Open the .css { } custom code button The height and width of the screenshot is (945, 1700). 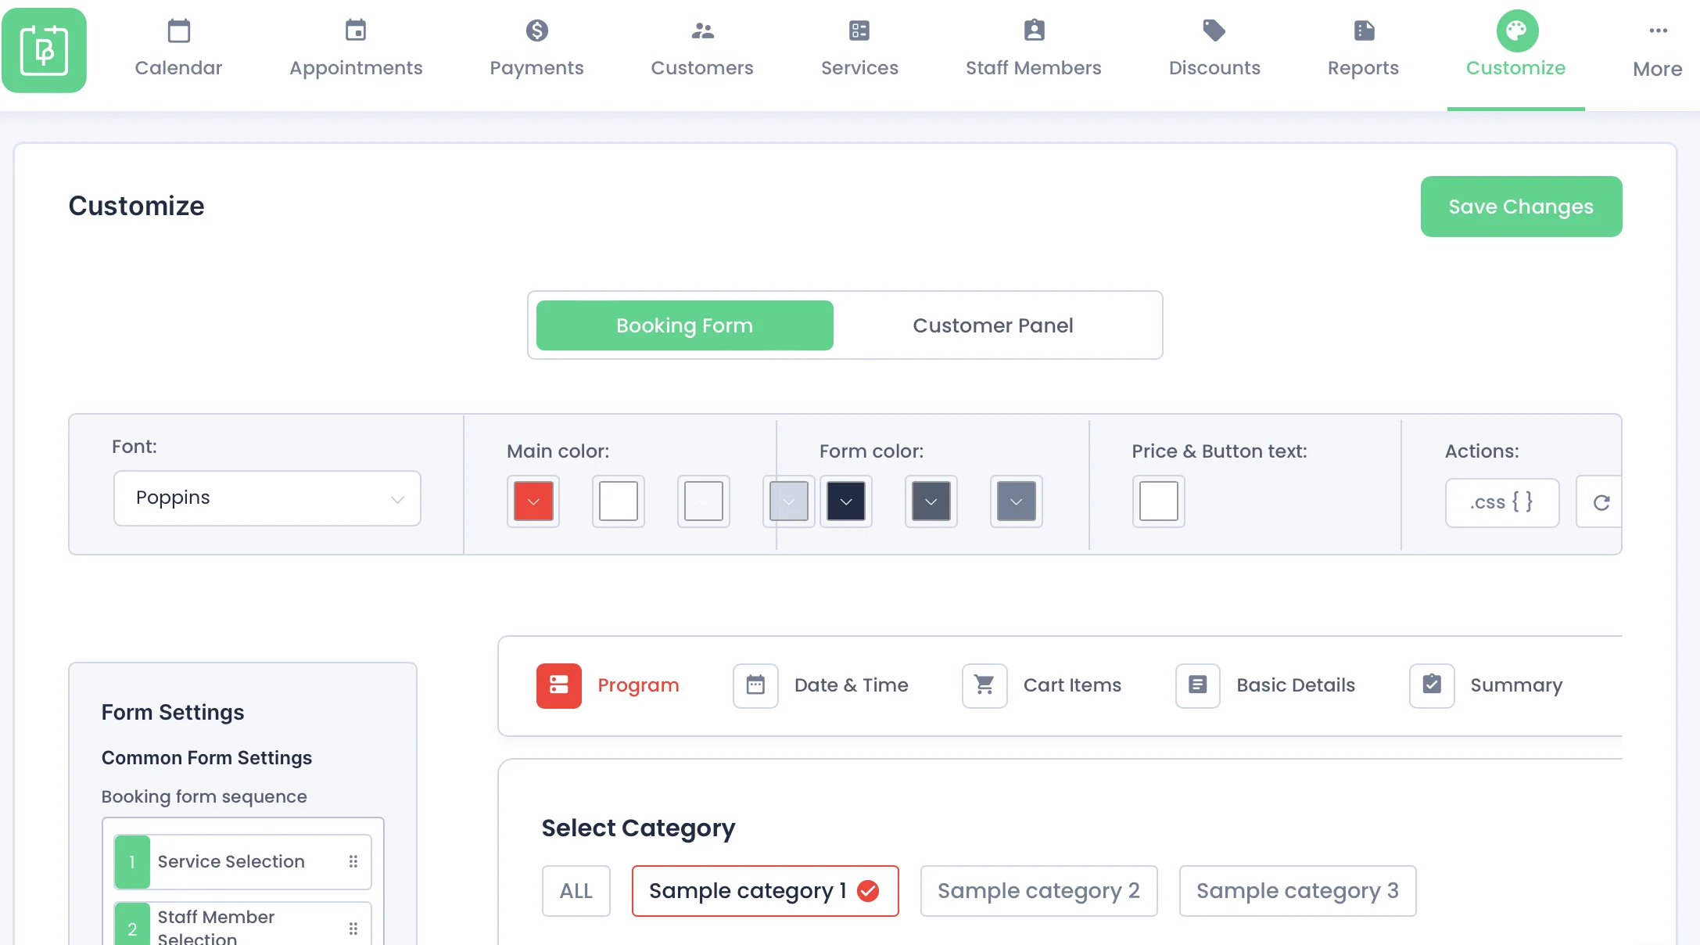coord(1501,502)
